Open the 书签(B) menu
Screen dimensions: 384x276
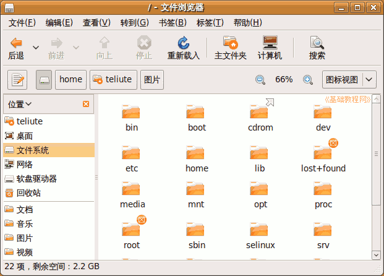[173, 22]
